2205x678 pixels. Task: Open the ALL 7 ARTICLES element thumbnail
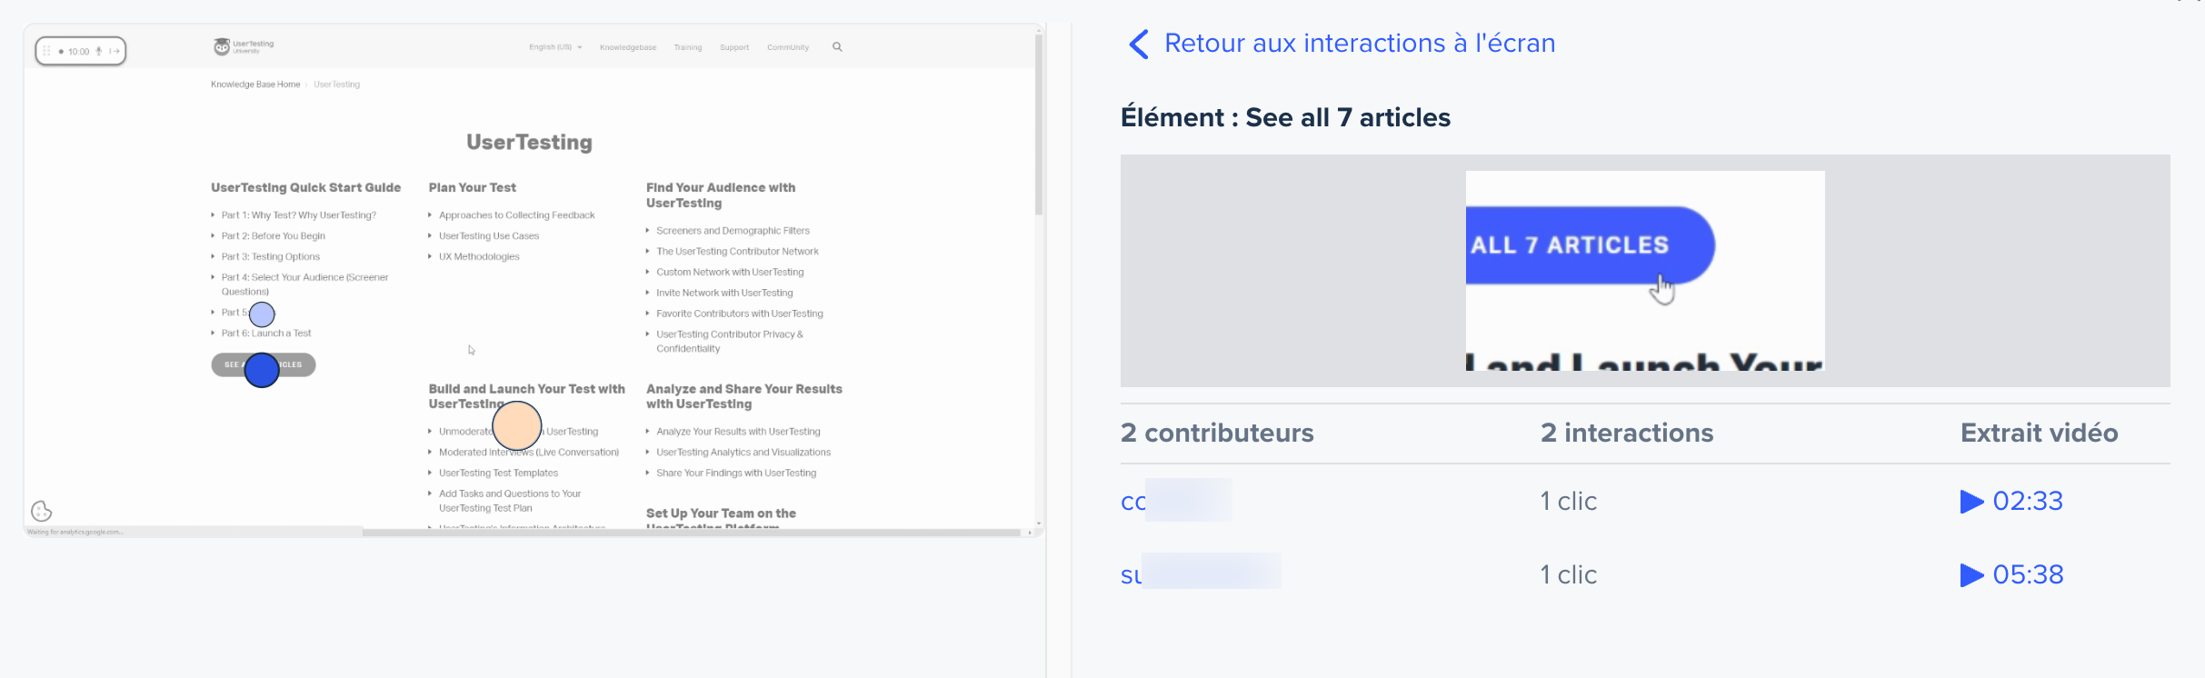pos(1645,271)
